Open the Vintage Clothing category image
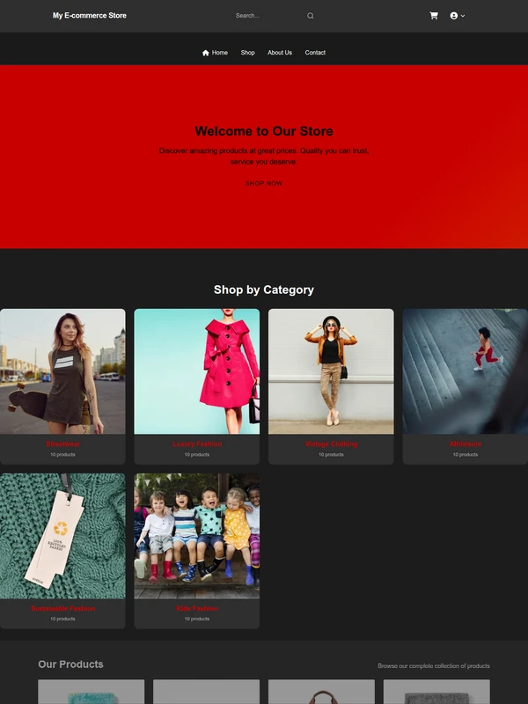This screenshot has height=704, width=528. tap(331, 371)
